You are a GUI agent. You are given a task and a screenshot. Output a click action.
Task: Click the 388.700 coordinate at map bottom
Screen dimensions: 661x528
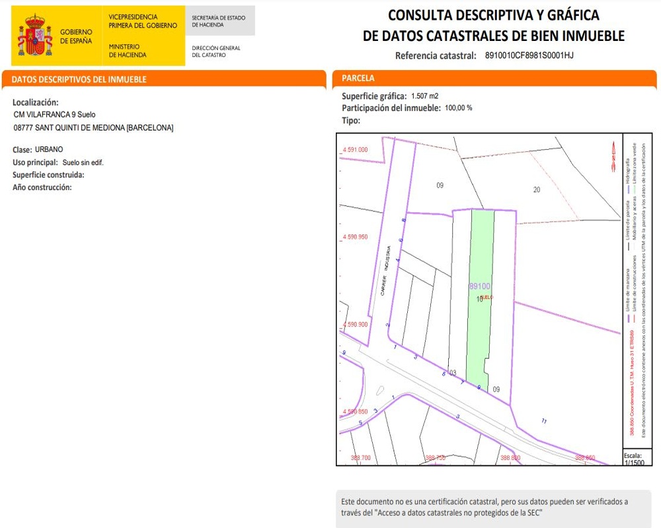tap(360, 457)
